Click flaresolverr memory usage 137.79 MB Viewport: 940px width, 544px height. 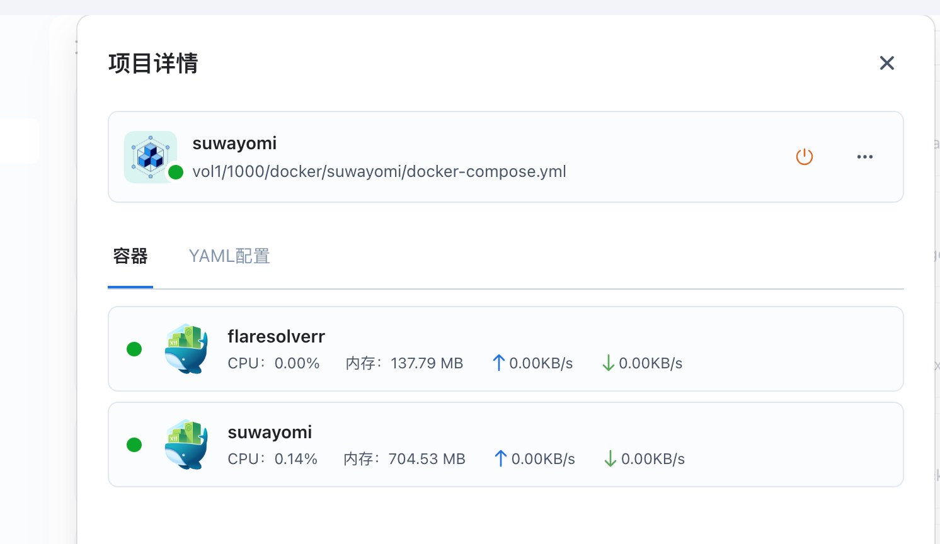point(427,363)
